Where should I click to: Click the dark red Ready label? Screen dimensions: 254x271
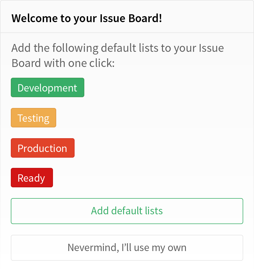point(32,178)
